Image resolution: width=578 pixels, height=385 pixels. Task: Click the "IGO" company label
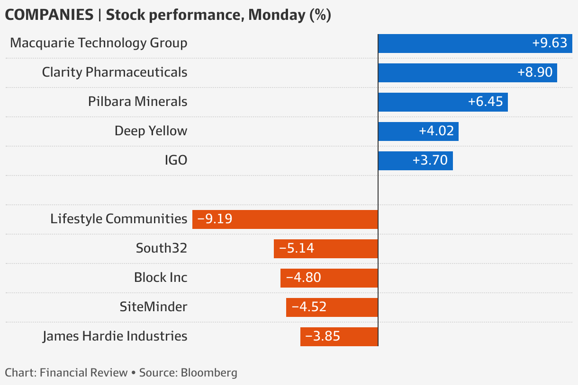coord(176,160)
